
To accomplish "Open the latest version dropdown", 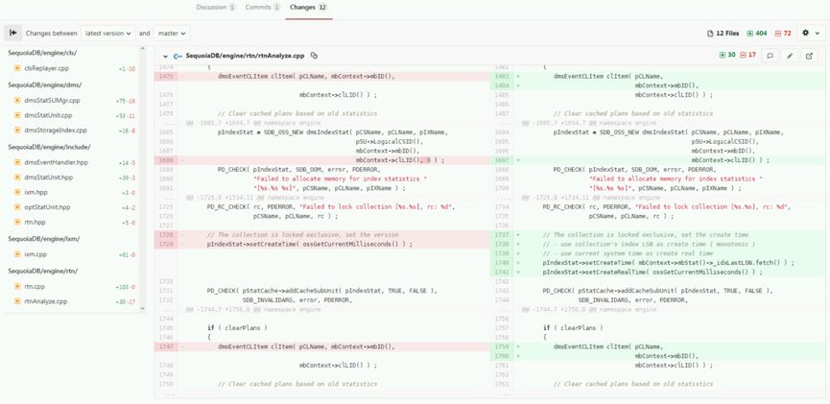I will click(108, 33).
